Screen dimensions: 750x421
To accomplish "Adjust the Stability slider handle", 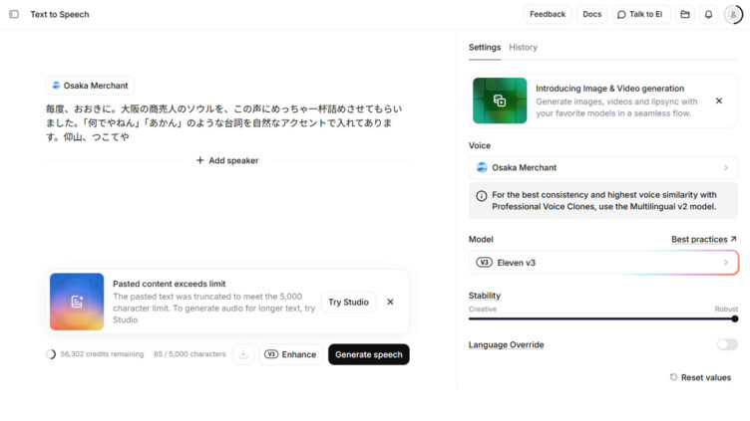I will click(735, 318).
